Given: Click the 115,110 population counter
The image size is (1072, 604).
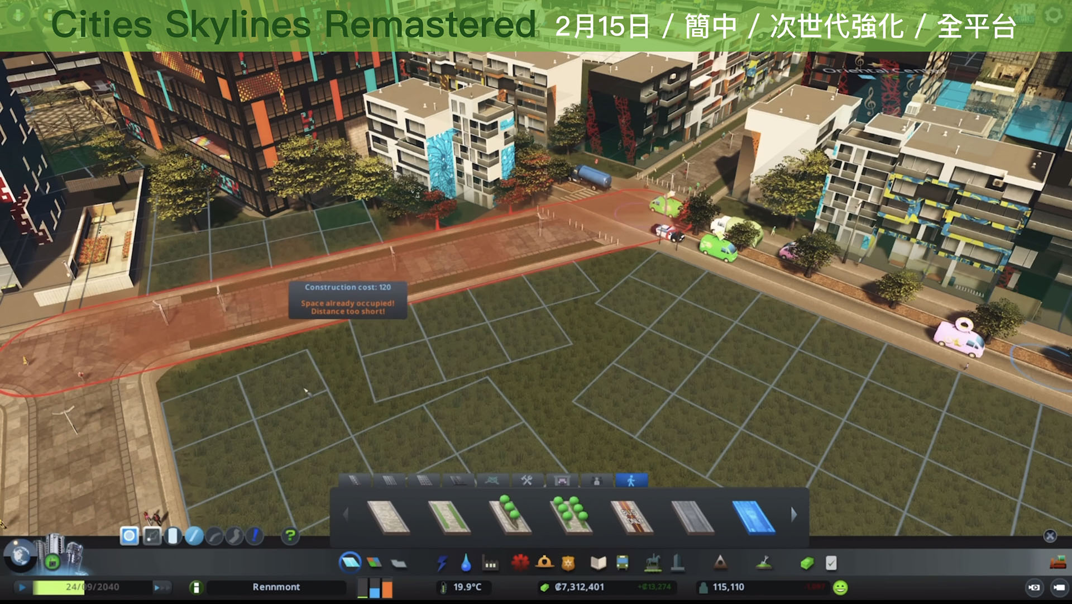Looking at the screenshot, I should click(x=728, y=587).
